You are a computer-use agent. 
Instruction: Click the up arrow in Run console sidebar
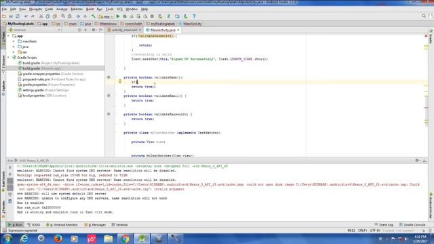(10, 167)
